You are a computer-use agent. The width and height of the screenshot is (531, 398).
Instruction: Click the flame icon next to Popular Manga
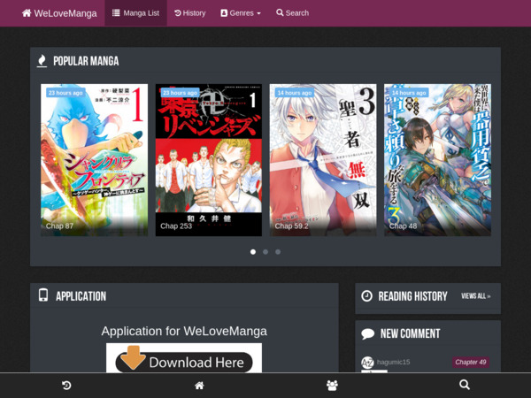coord(42,61)
